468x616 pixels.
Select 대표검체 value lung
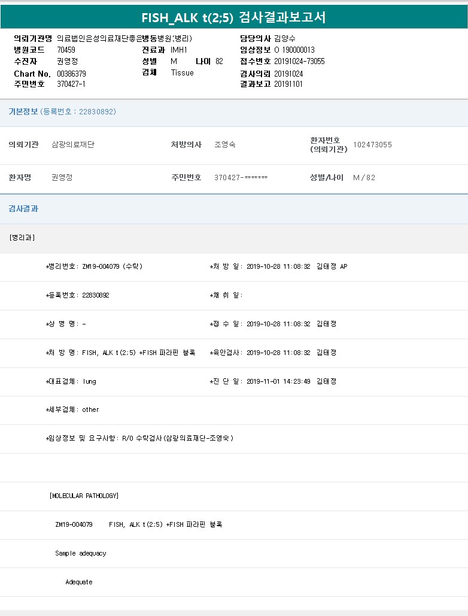point(89,381)
